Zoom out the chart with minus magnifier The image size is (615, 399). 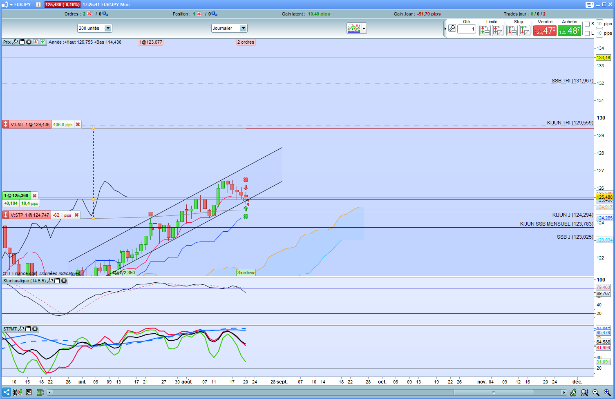point(596,392)
